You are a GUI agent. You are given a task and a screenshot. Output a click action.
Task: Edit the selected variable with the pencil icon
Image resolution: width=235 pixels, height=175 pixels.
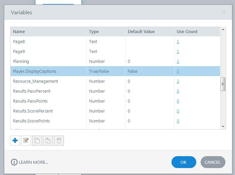pyautogui.click(x=26, y=141)
